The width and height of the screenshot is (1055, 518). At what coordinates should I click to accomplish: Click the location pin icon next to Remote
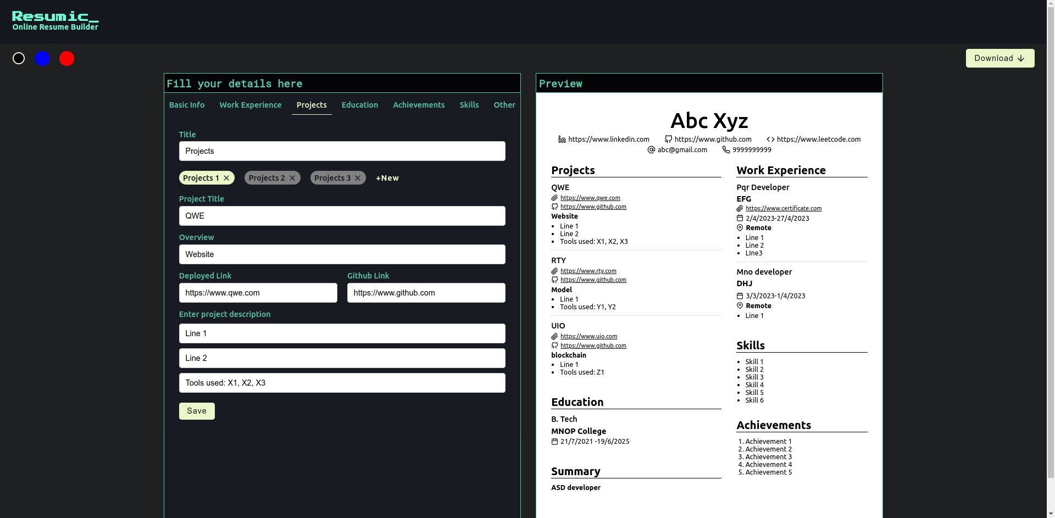click(x=740, y=227)
